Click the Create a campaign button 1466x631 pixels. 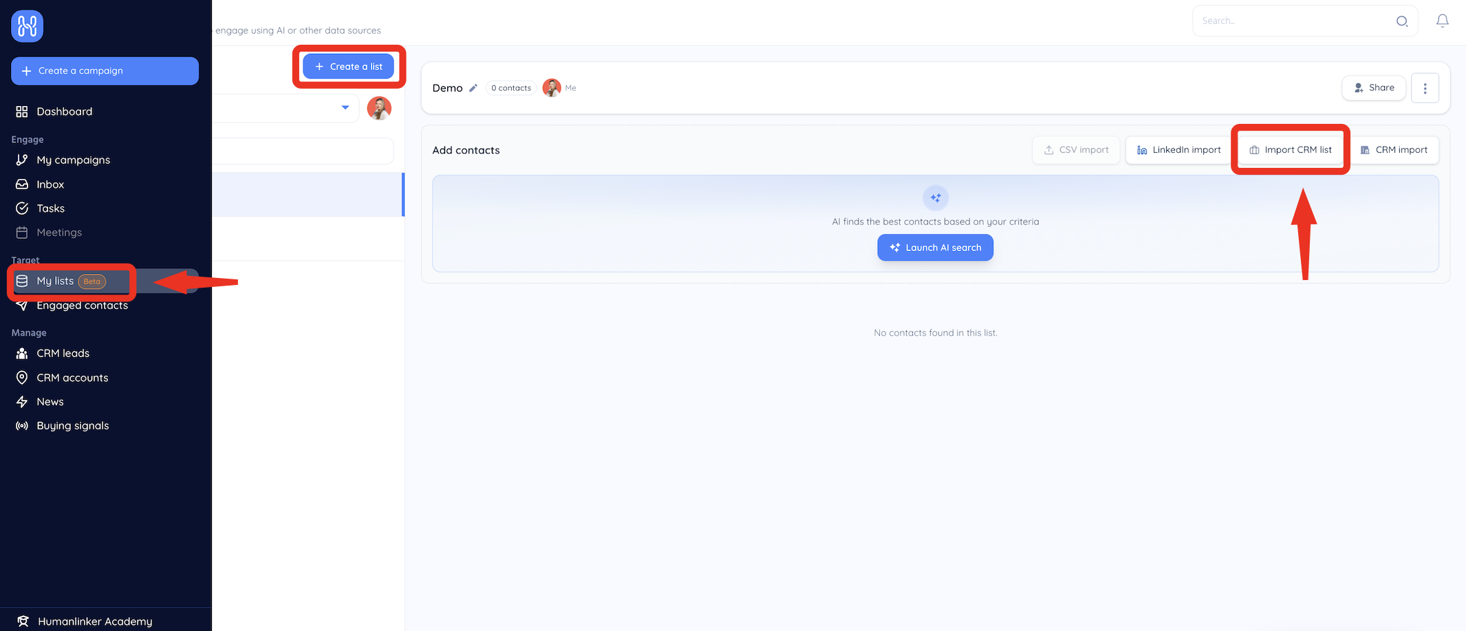point(105,71)
